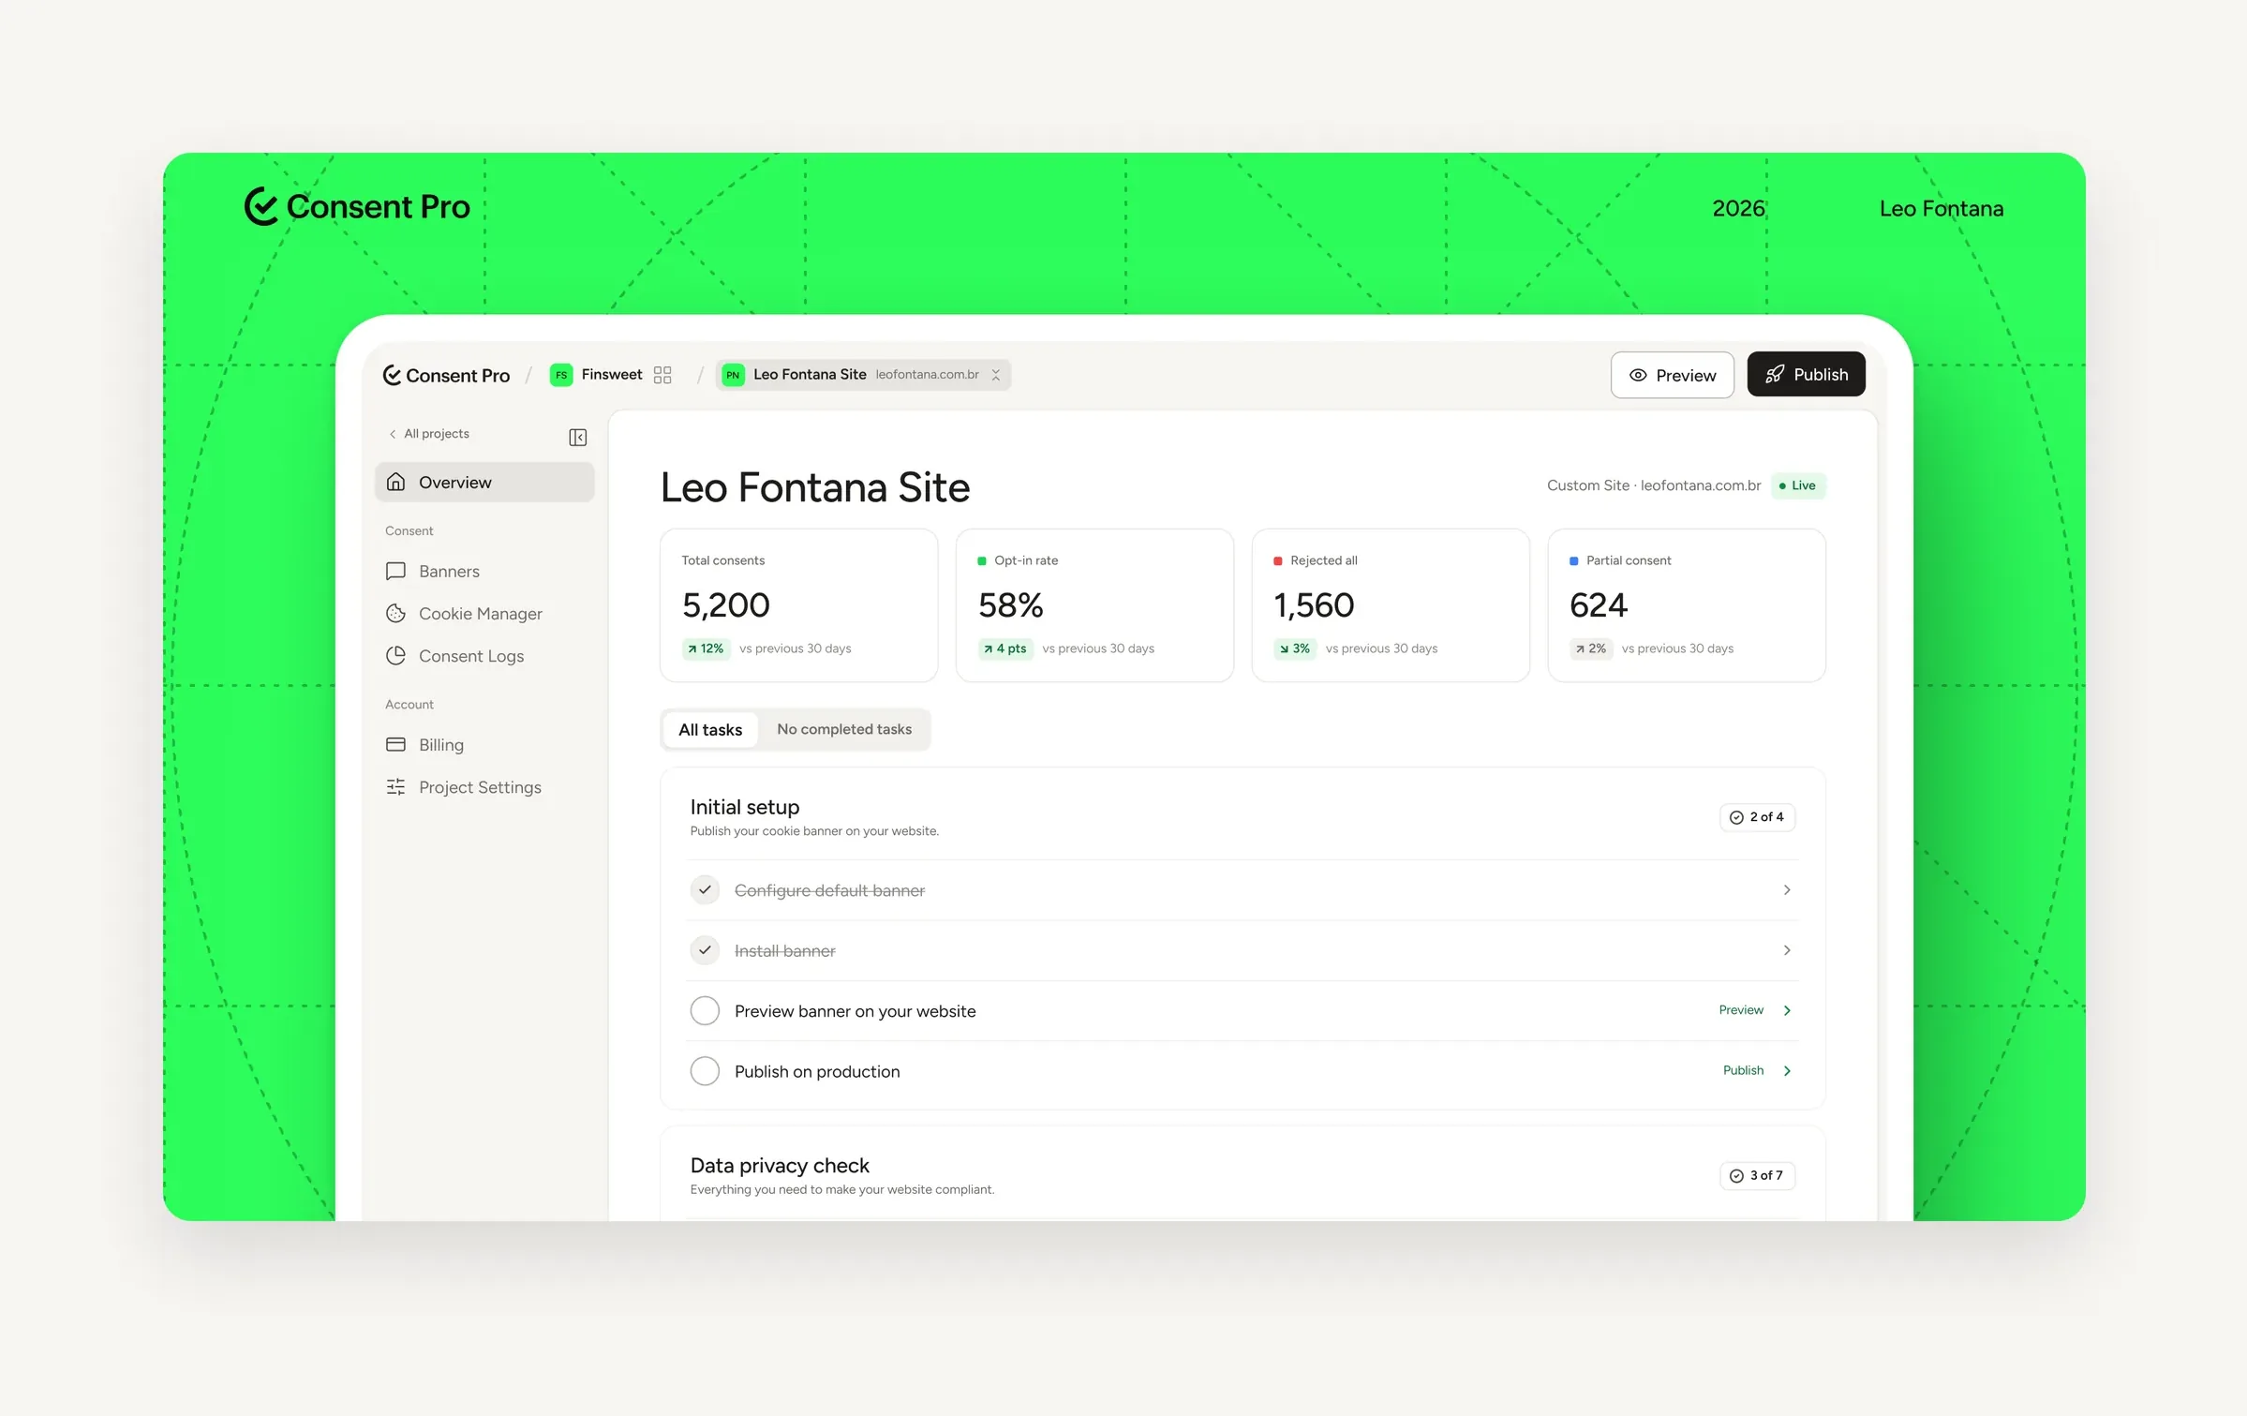Click the black Publish button
Viewport: 2247px width, 1416px height.
point(1806,374)
